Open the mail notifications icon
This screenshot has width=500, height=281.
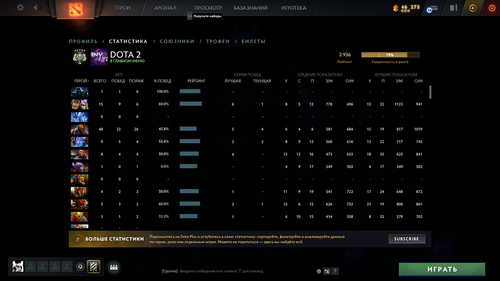pos(433,8)
